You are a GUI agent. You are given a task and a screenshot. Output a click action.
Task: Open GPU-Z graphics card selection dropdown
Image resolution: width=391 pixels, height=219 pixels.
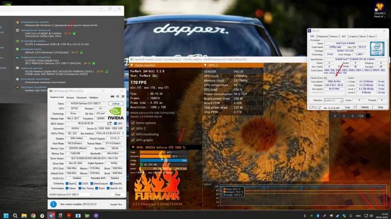[70, 194]
